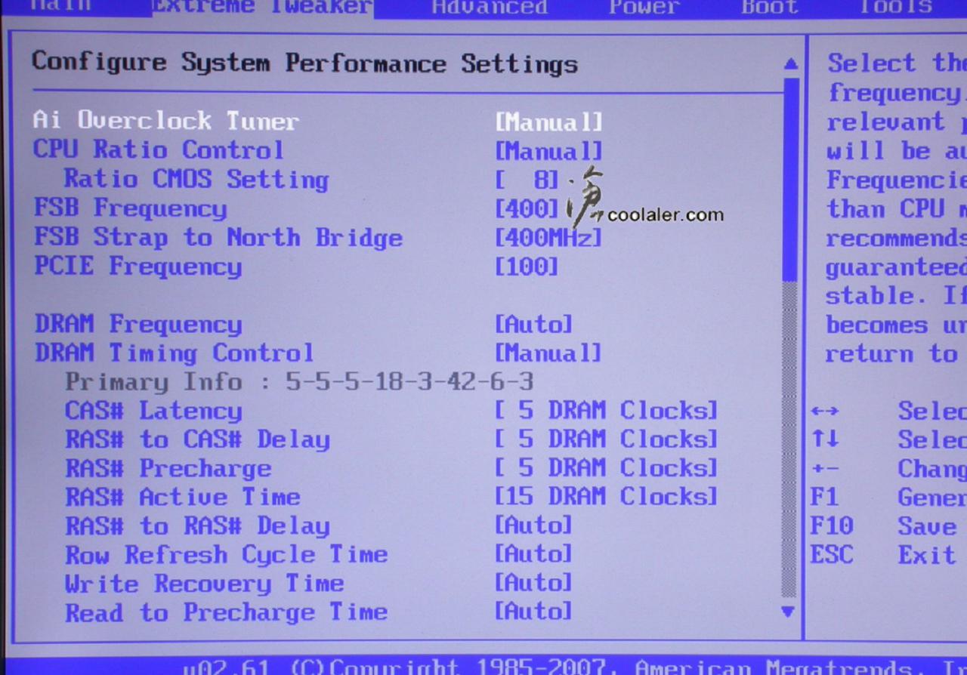Go to the Boot tab
Image resolution: width=967 pixels, height=675 pixels.
point(770,7)
